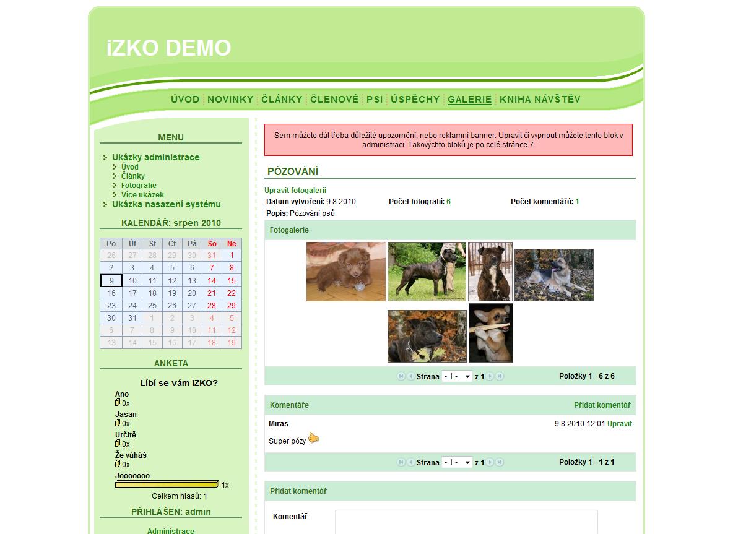Open Fotografie submenu item in sidebar
Screen dimensions: 733x534
pyautogui.click(x=139, y=186)
